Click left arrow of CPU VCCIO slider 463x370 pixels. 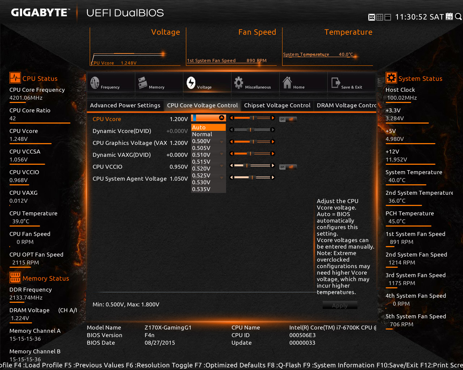click(232, 165)
